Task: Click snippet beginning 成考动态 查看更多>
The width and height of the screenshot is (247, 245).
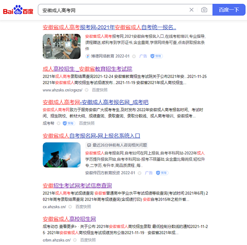Action: (125, 230)
